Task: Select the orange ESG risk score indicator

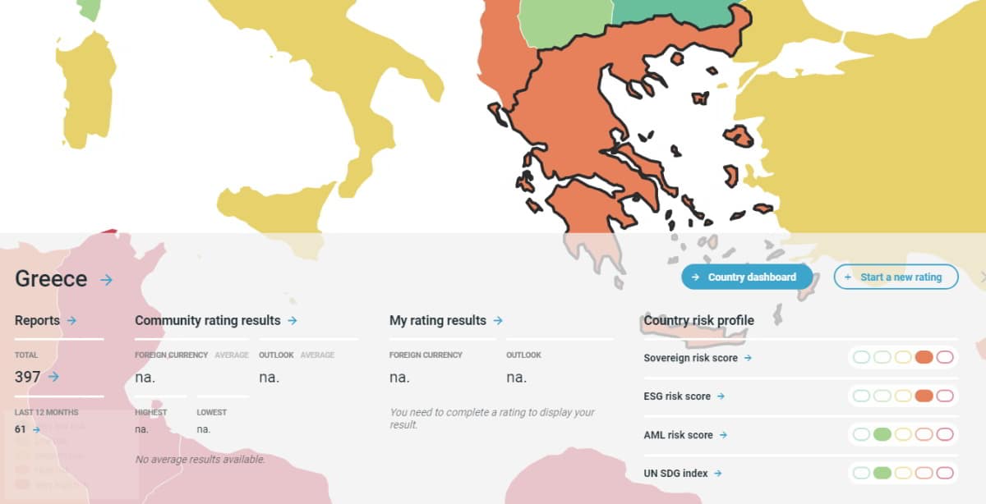Action: (x=924, y=396)
